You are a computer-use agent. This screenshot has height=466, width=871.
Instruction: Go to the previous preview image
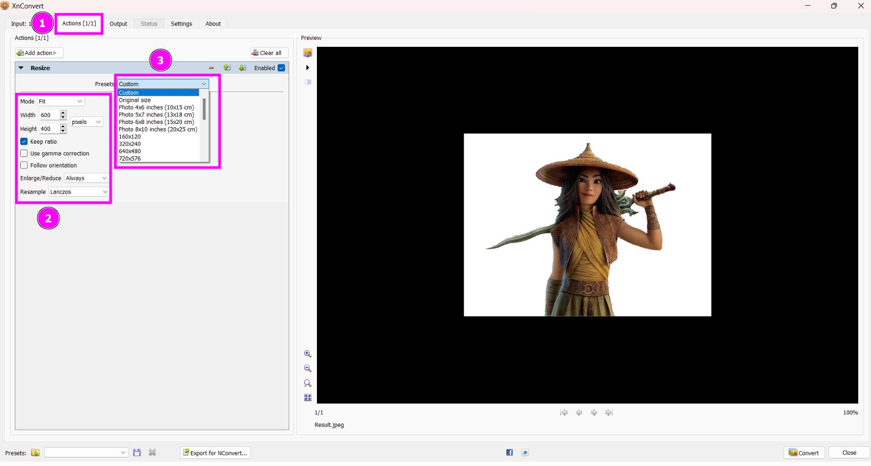[x=579, y=413]
